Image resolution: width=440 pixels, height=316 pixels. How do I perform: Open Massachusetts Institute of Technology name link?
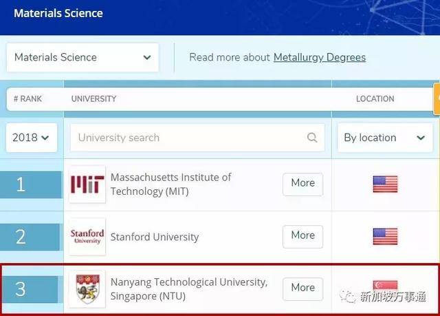tap(171, 184)
